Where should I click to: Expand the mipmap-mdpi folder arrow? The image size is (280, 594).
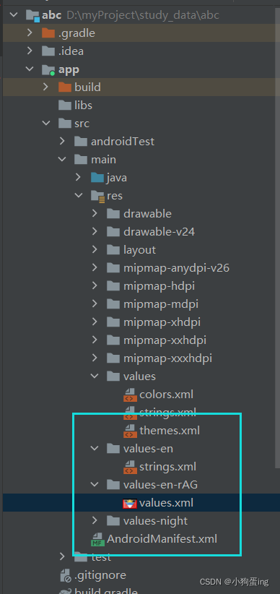click(95, 304)
